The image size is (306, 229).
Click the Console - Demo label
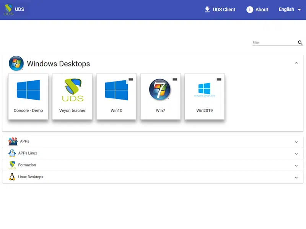[x=28, y=110]
